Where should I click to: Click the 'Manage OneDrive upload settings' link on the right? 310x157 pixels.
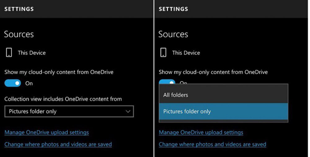(201, 132)
